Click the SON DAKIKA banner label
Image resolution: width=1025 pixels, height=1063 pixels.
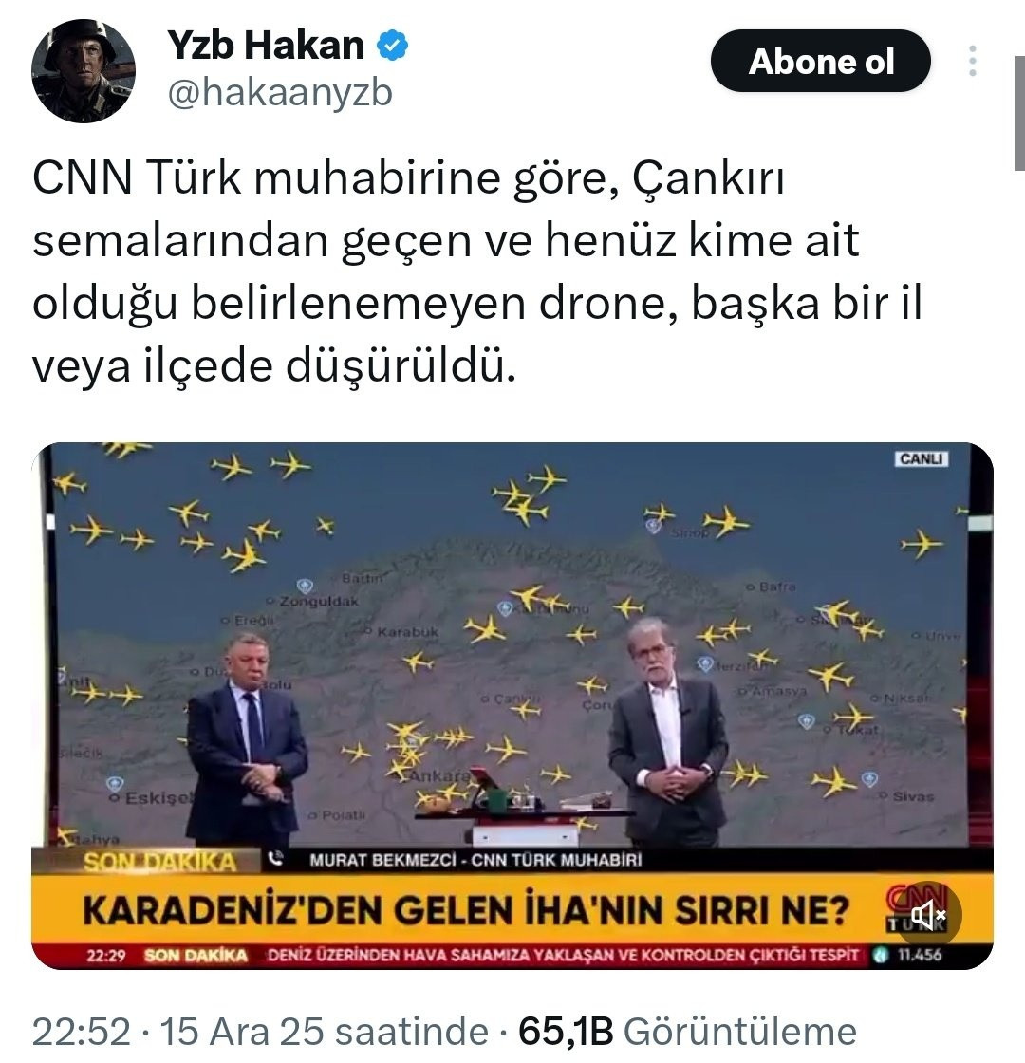pos(159,861)
